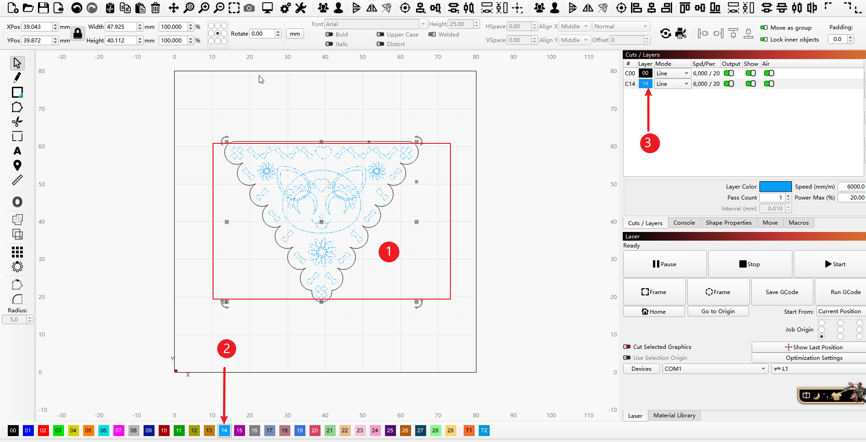The width and height of the screenshot is (866, 442).
Task: Open the camera capture tool
Action: (249, 8)
